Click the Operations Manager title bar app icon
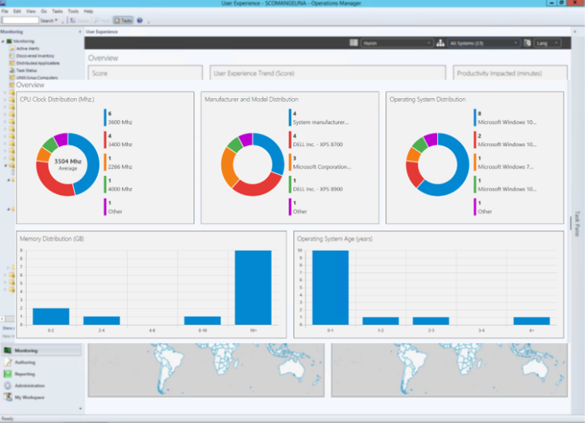The height and width of the screenshot is (423, 585). 2,3
